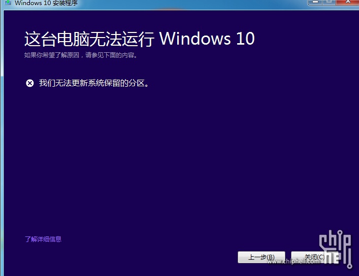The width and height of the screenshot is (359, 276).
Task: Click the Windows 10 setup title bar icon
Action: click(8, 3)
